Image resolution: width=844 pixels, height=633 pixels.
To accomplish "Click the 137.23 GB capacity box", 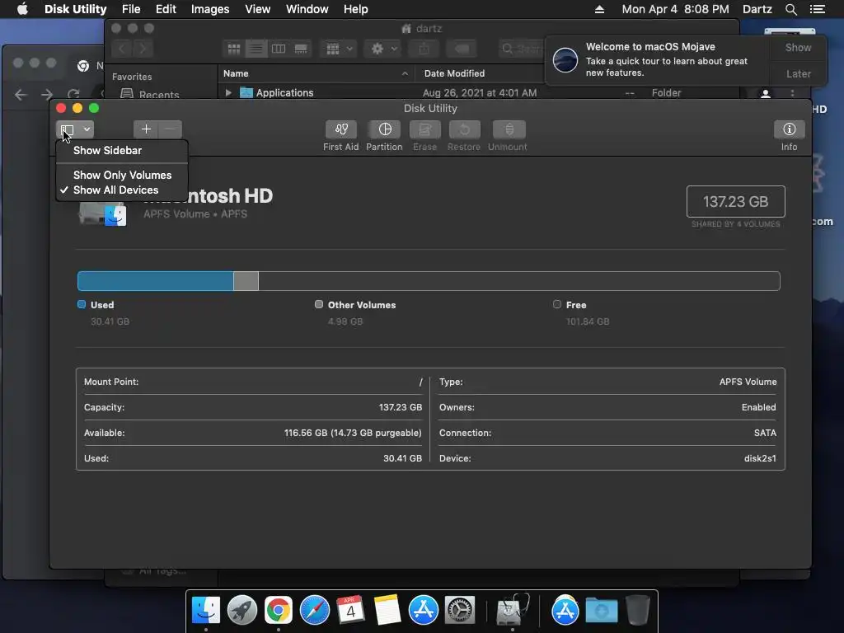I will coord(735,202).
